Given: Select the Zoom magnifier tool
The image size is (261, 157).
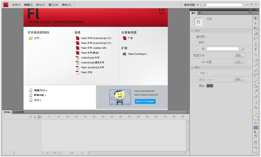Looking at the screenshot, I should click(256, 107).
